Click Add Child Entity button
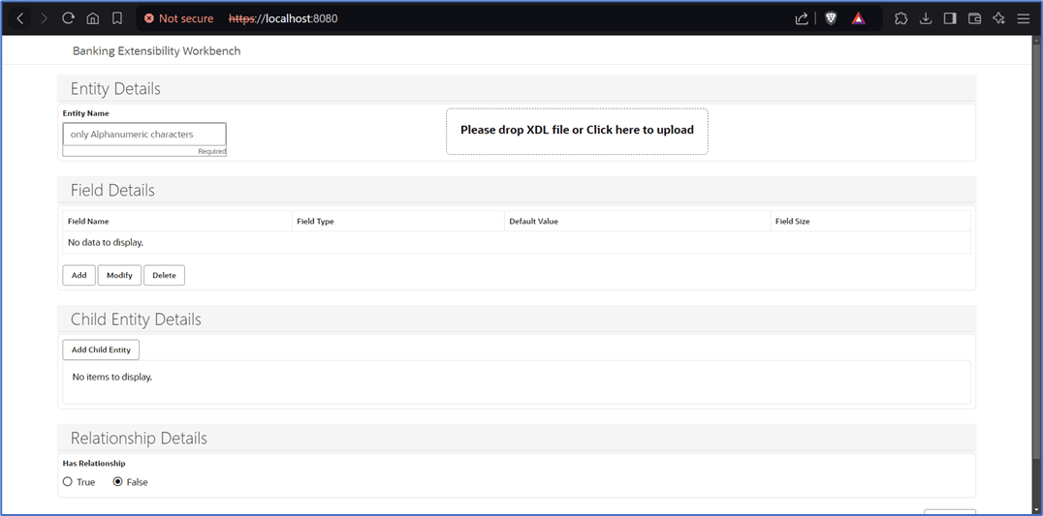 [x=101, y=349]
